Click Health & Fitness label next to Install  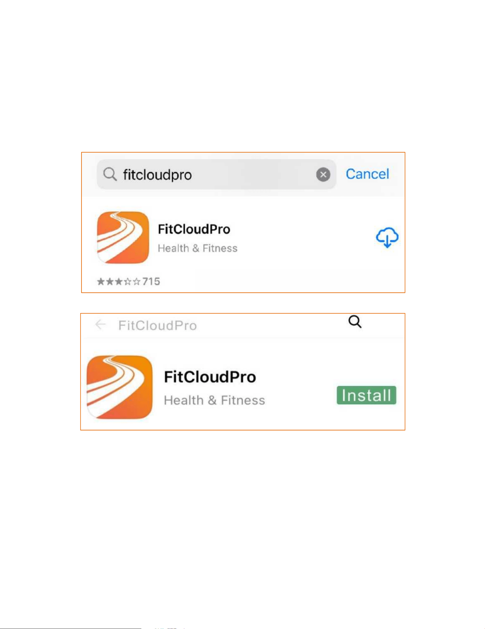(x=215, y=400)
